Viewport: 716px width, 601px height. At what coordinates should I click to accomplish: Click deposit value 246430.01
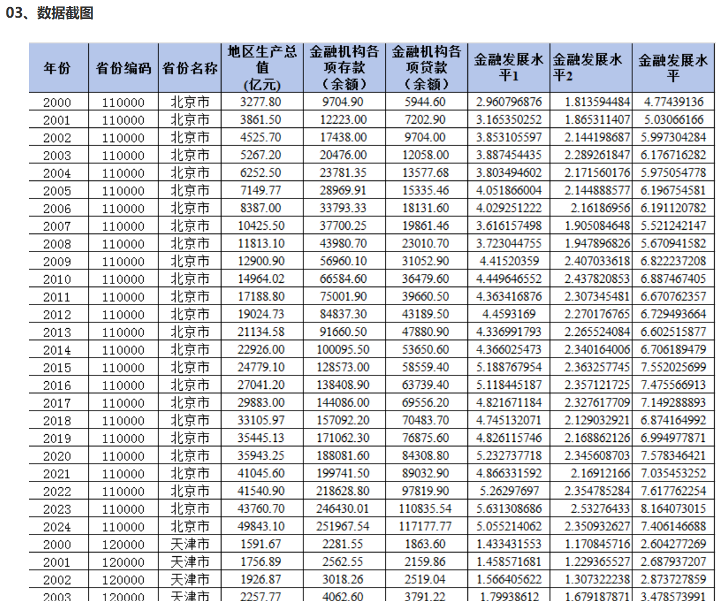pyautogui.click(x=343, y=508)
